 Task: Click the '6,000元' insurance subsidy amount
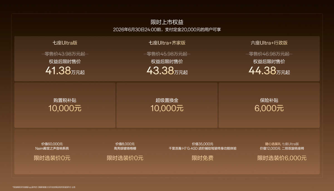point(269,108)
